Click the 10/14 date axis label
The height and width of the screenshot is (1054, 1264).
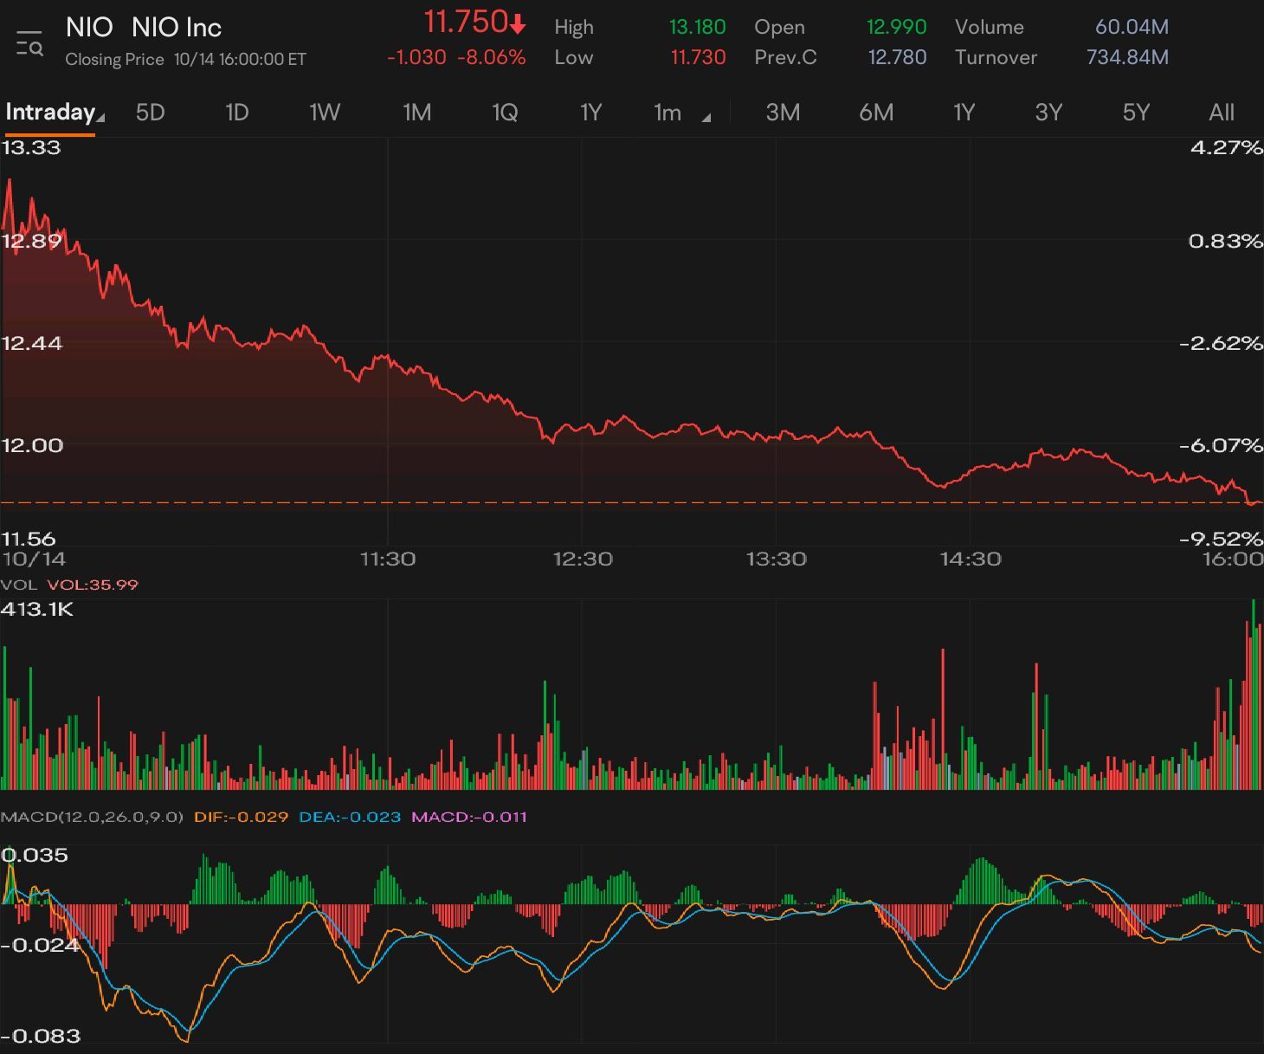click(x=34, y=559)
